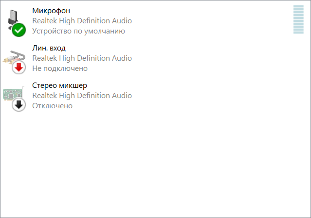This screenshot has width=311, height=218.
Task: Click the microphone input level meter
Action: click(x=298, y=20)
